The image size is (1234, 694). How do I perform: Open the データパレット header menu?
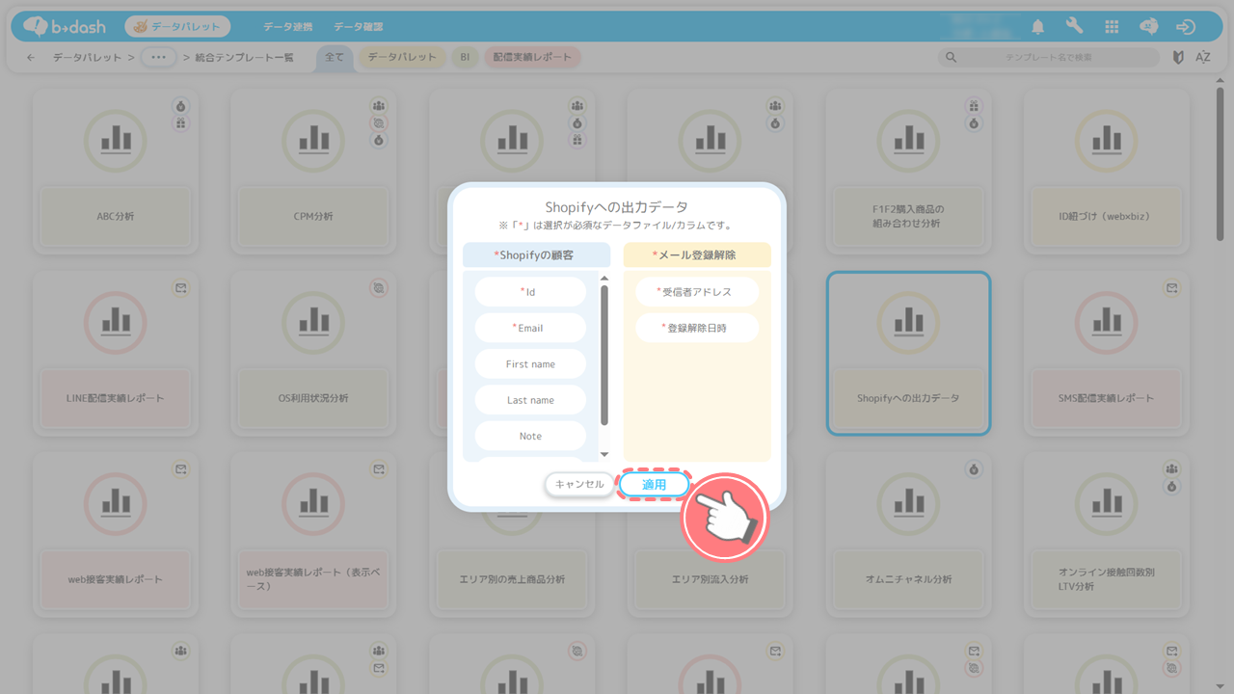177,27
